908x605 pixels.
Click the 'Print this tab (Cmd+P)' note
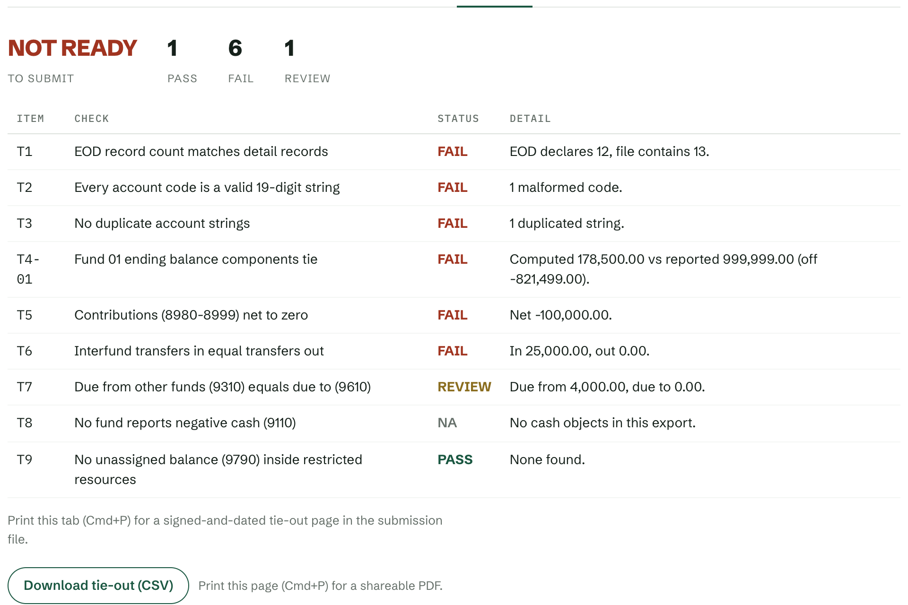point(225,530)
